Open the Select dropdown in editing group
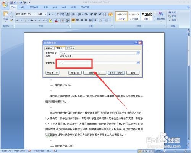 click(173, 20)
